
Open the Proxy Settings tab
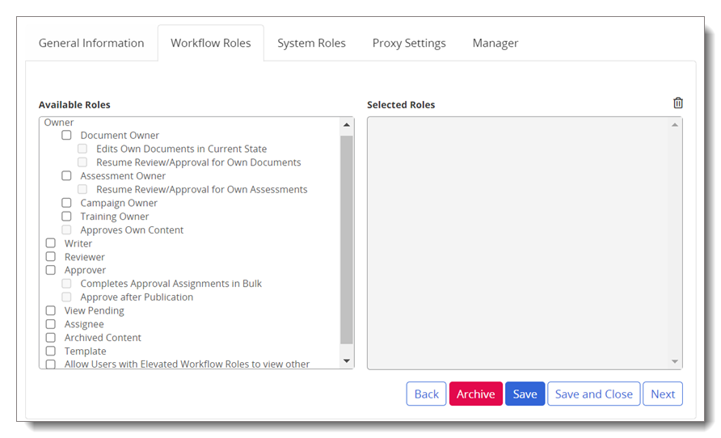coord(409,43)
